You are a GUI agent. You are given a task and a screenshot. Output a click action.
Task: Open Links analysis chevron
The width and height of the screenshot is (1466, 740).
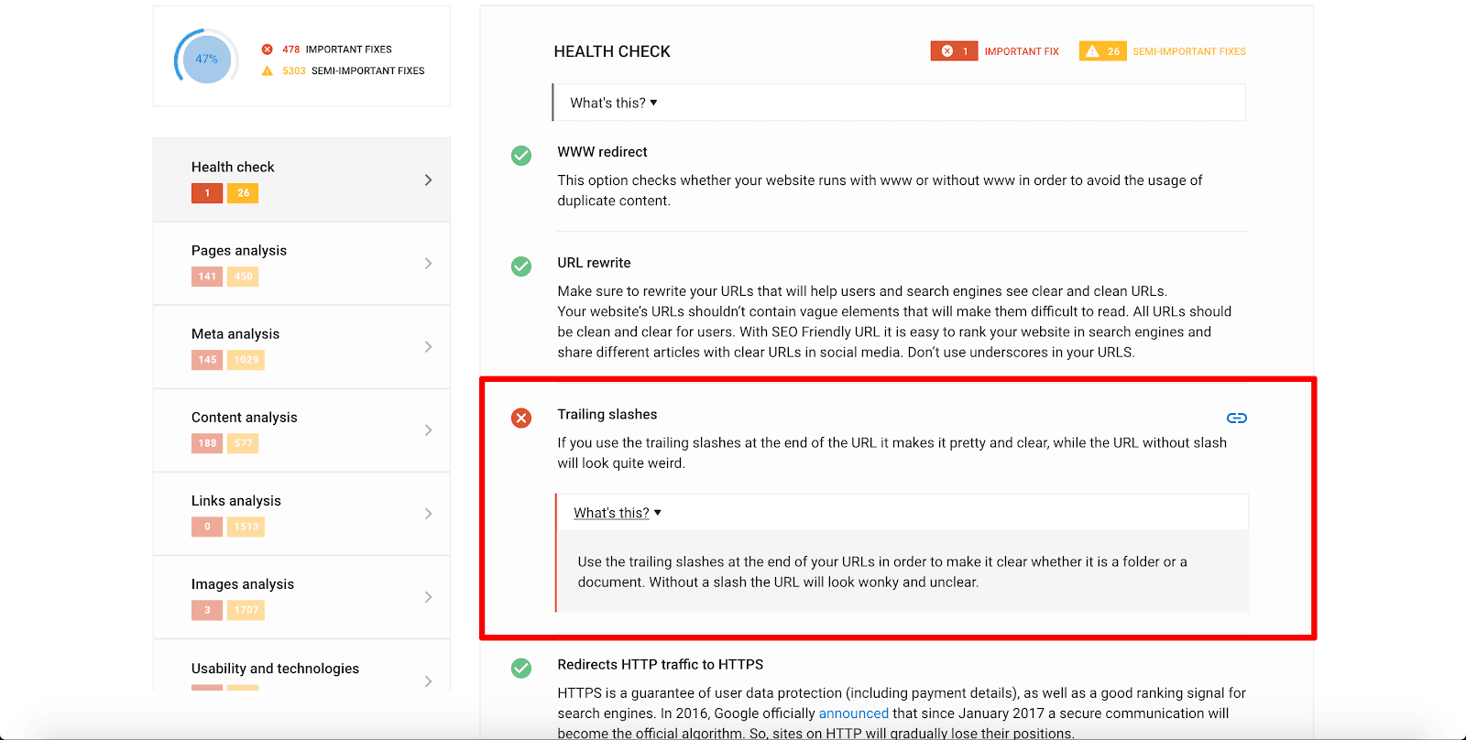428,514
